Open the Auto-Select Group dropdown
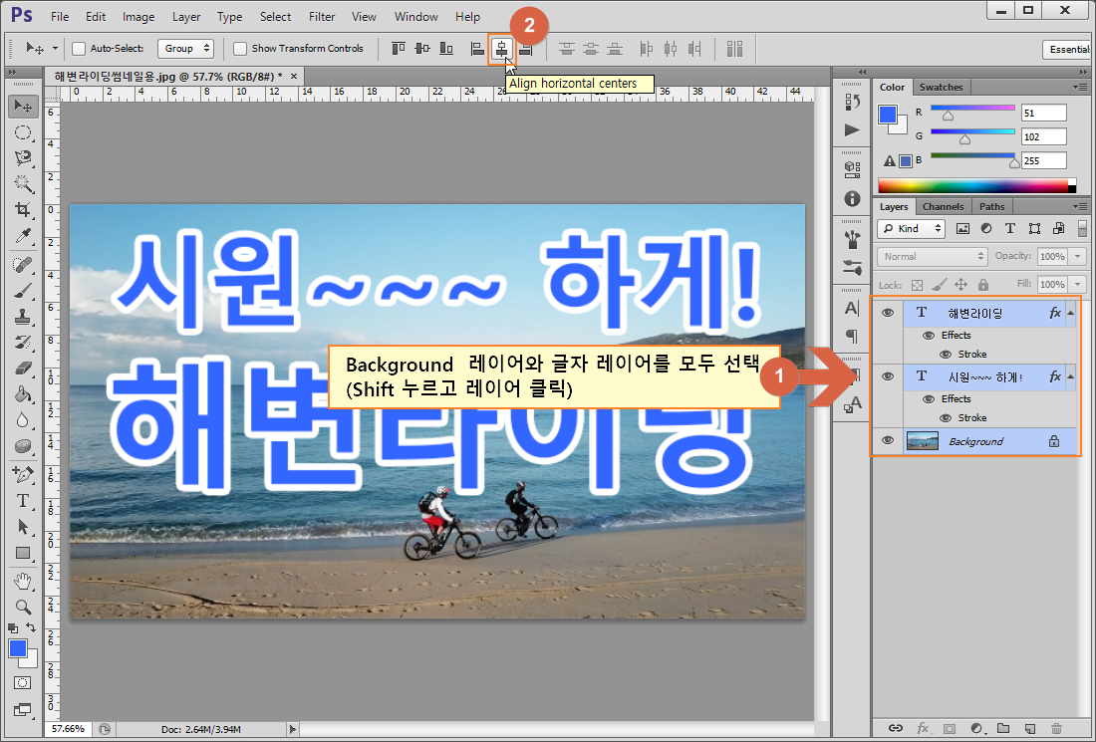The height and width of the screenshot is (742, 1096). pyautogui.click(x=186, y=48)
